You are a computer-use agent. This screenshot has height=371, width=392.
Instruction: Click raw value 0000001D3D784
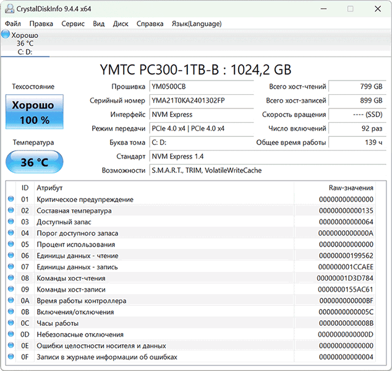345,278
